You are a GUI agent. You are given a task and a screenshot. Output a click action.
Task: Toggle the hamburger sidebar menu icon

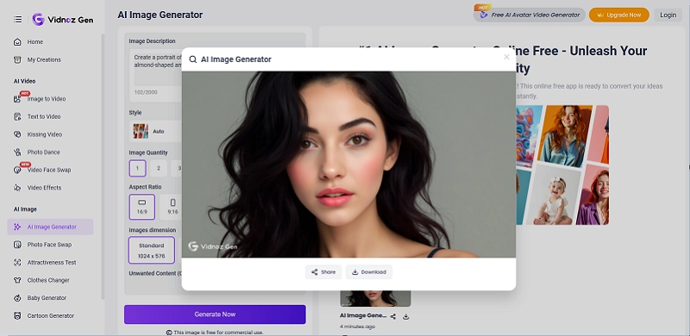[17, 19]
